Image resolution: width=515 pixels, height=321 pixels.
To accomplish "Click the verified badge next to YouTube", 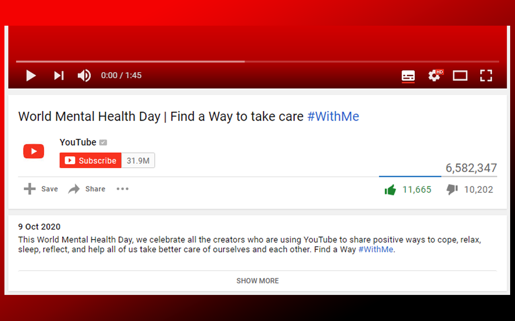I will pos(103,142).
